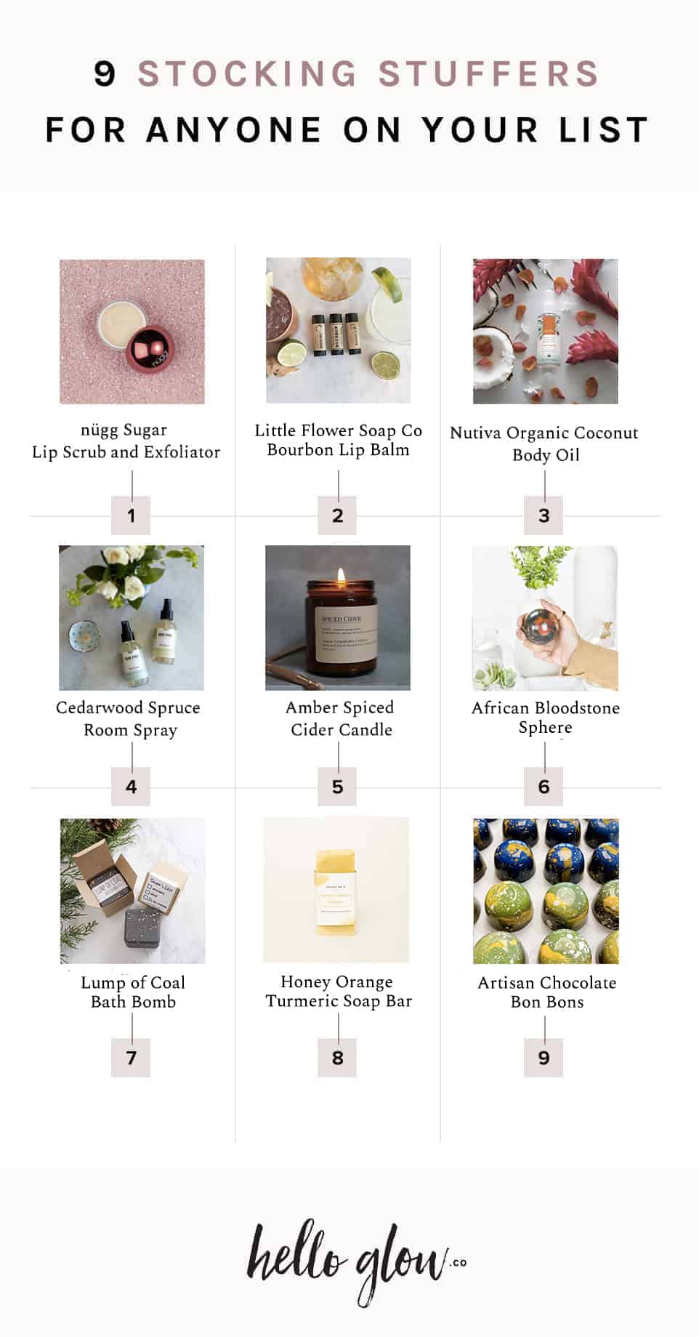Screen dimensions: 699x1337
Task: Click the number 1 badge
Action: (x=131, y=515)
